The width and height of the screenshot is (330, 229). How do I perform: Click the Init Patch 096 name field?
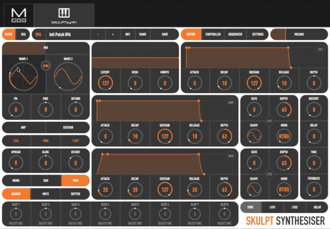68,34
